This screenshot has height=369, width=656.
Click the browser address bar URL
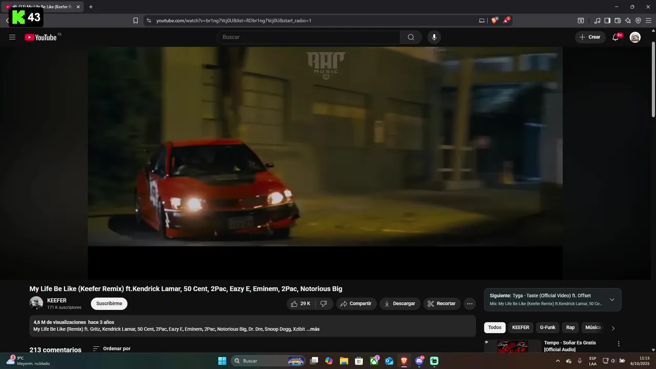[234, 20]
